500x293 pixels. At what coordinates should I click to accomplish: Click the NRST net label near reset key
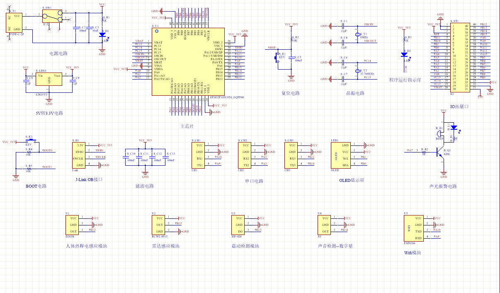[x=272, y=48]
